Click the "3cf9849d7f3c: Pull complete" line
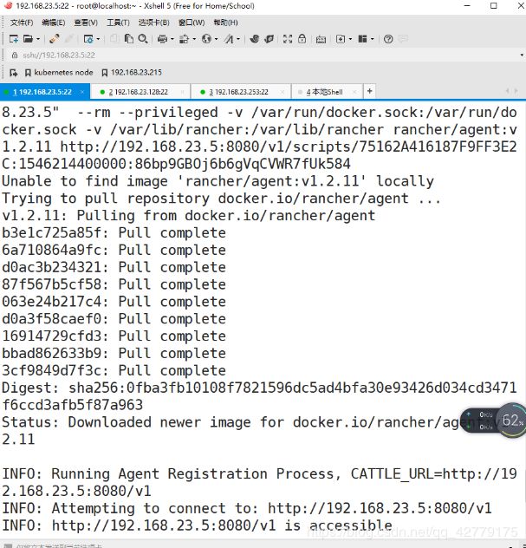The image size is (526, 548). [114, 370]
